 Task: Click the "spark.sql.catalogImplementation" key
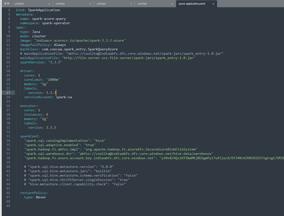[x=57, y=141]
